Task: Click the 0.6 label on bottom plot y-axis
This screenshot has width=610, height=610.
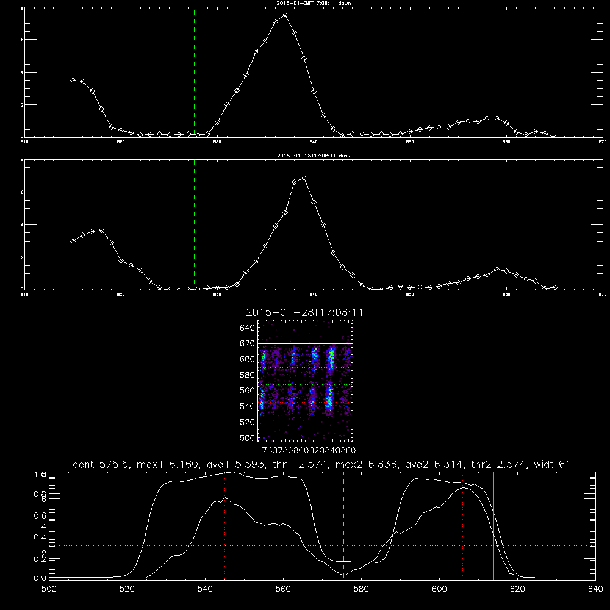Action: point(40,515)
